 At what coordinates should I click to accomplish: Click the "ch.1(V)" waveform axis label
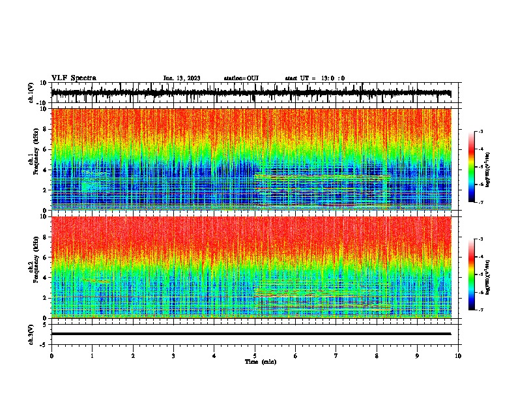coord(31,93)
